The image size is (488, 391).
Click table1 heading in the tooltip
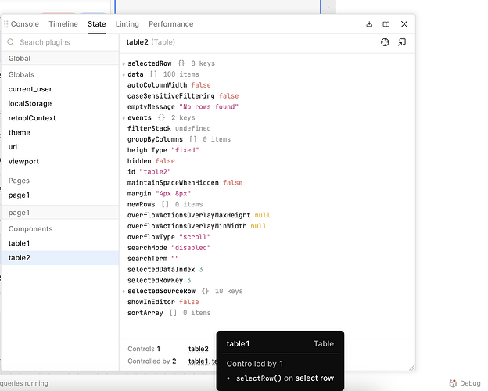238,343
